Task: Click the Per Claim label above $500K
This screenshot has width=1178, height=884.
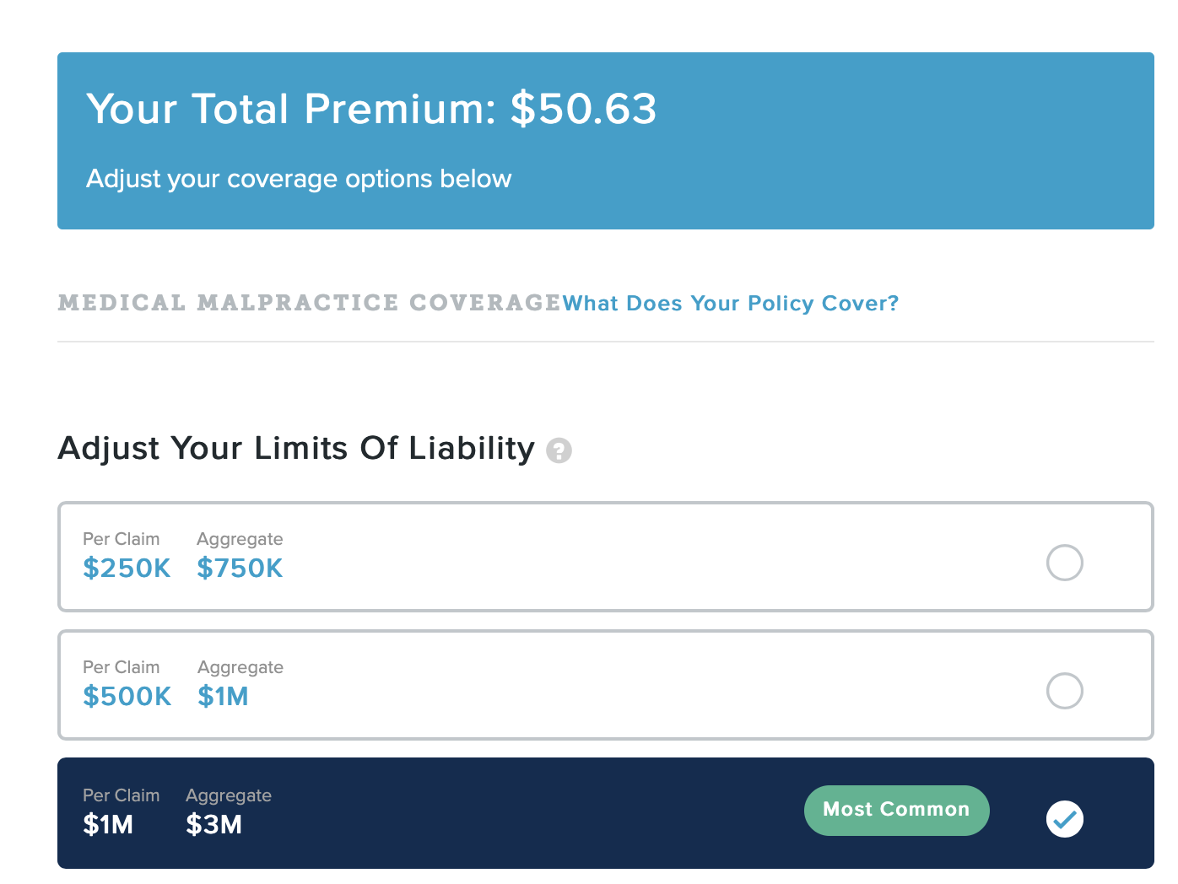Action: pyautogui.click(x=121, y=667)
